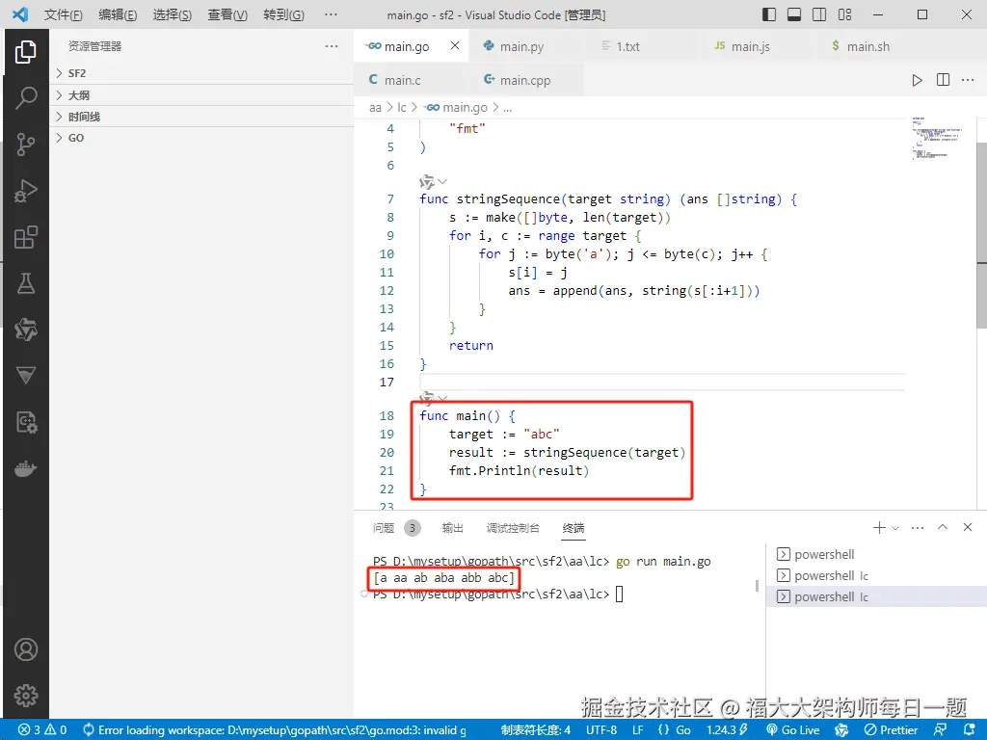Close the terminal panel

968,527
